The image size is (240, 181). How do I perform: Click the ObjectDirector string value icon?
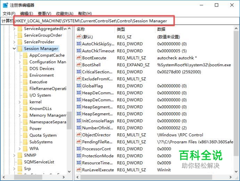tap(79, 135)
